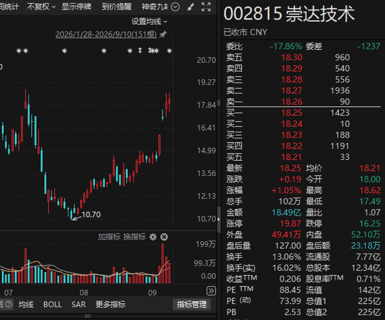This screenshot has height=320, width=385.
Task: Select the paintbrush drawing tool icon
Action: 191,7
